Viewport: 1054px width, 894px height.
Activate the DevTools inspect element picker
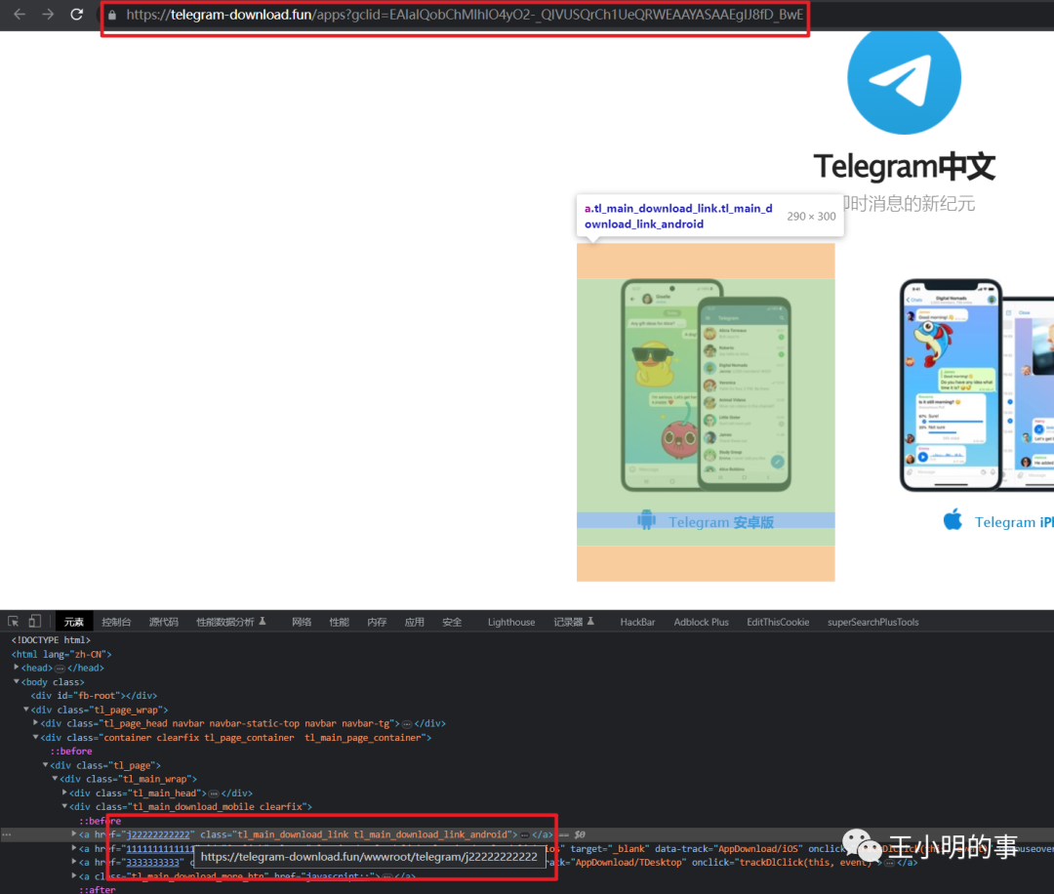pyautogui.click(x=14, y=622)
